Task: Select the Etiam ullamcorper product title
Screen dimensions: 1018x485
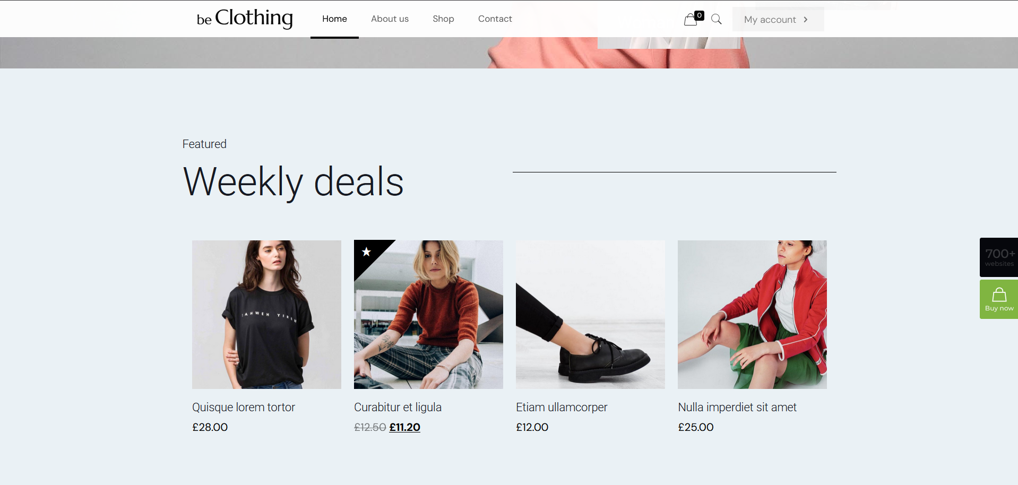Action: coord(562,407)
